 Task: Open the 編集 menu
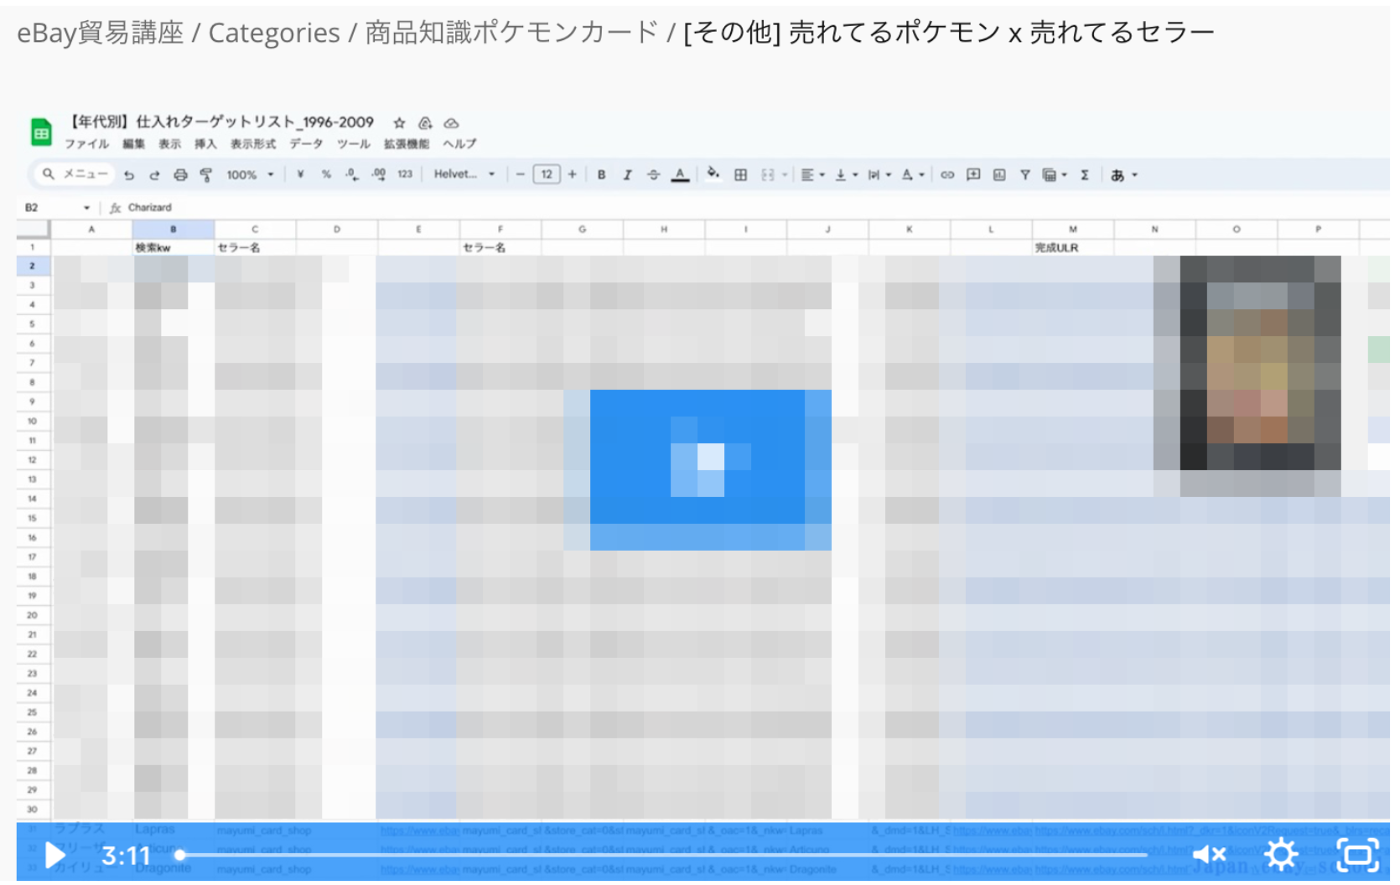[133, 144]
